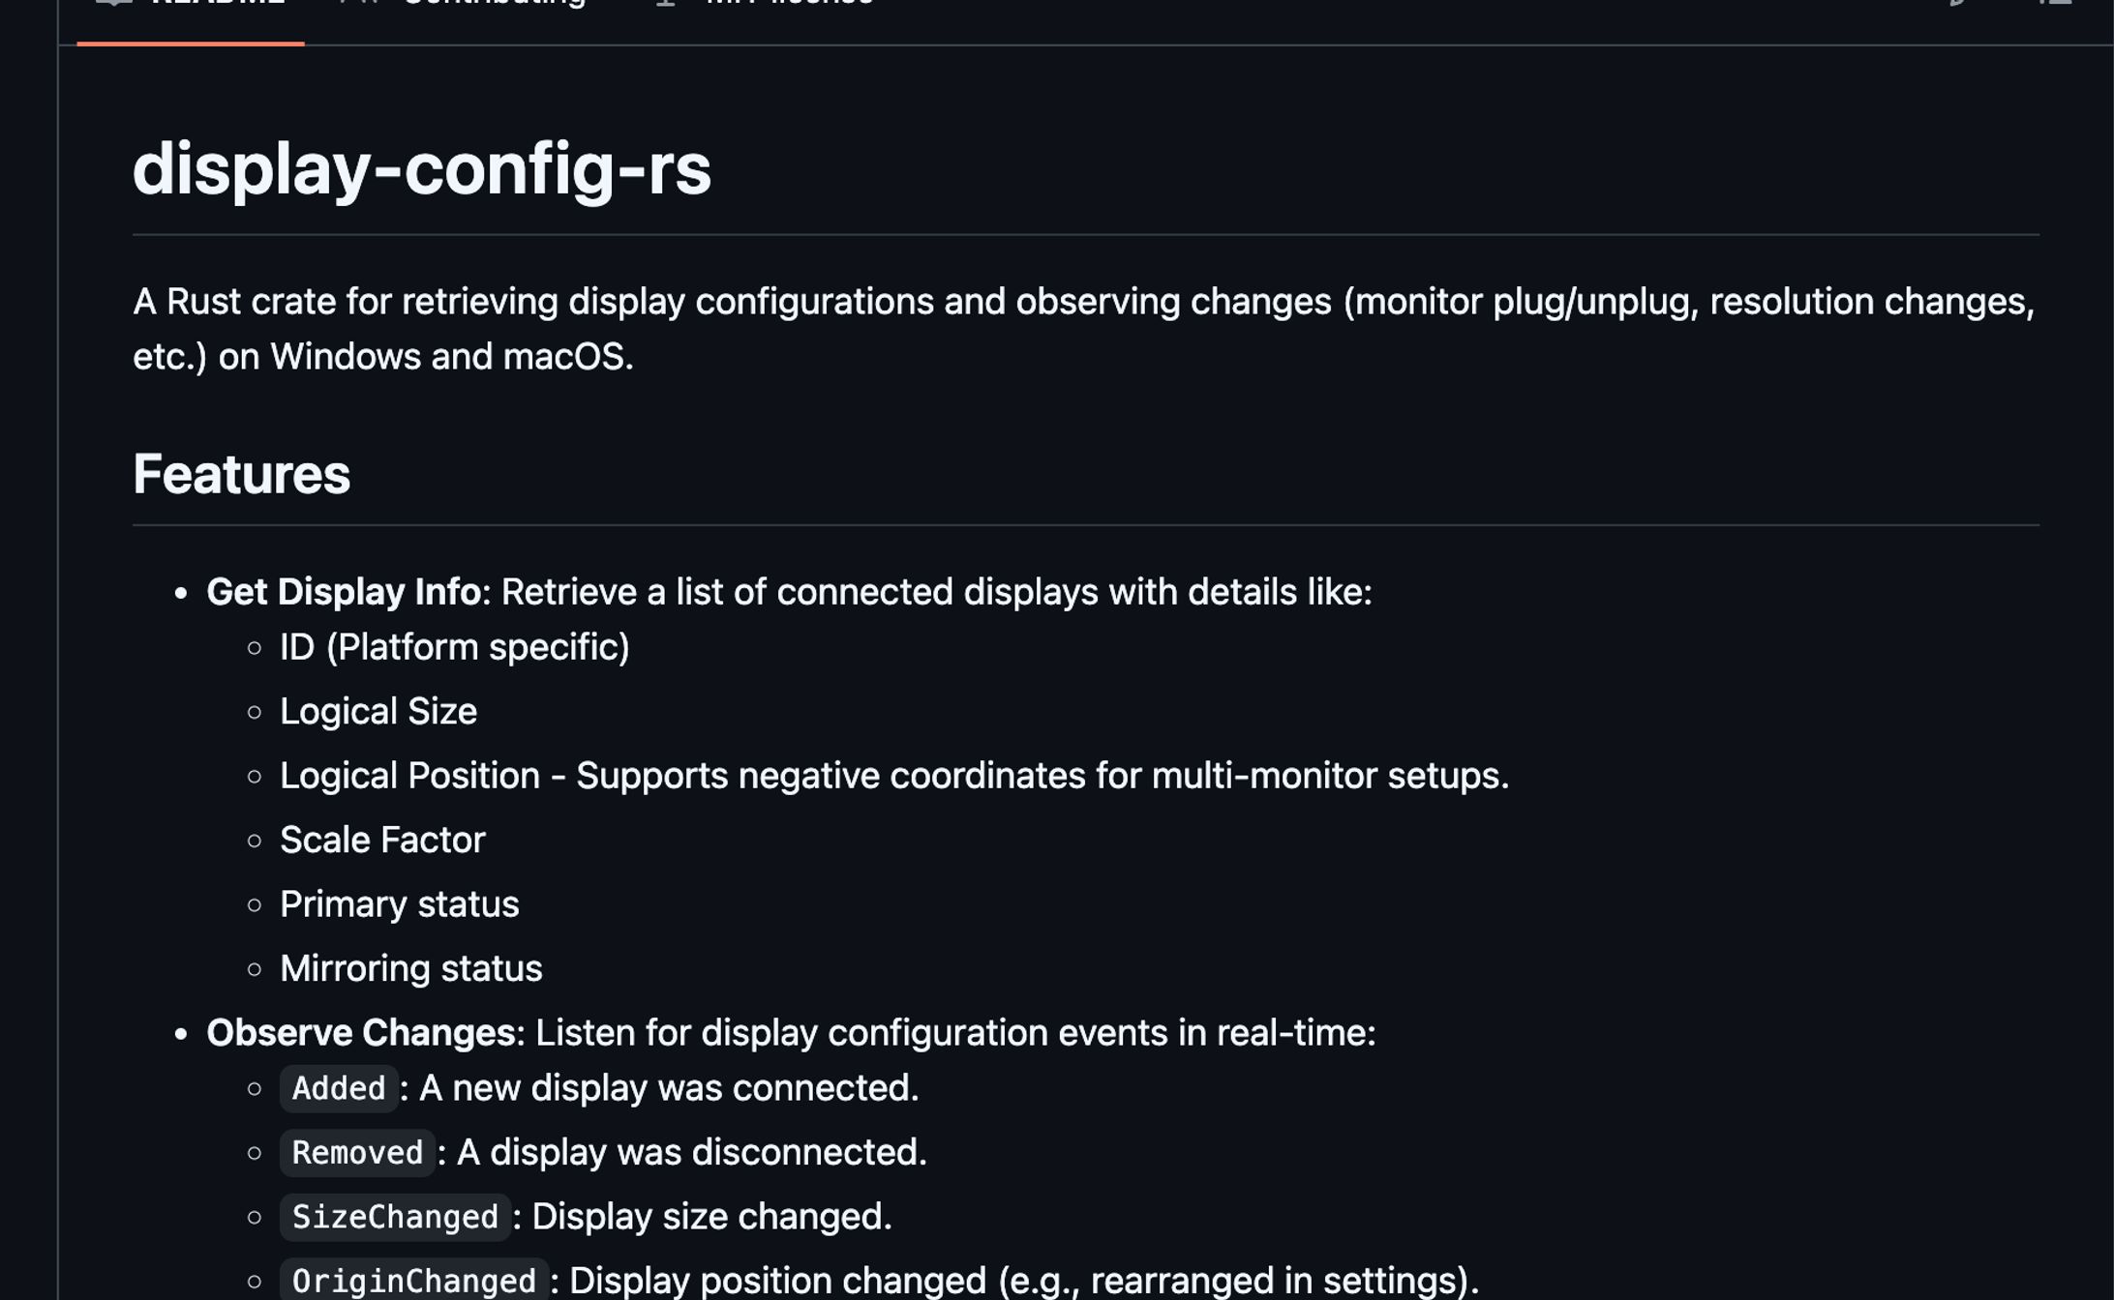
Task: Select the Removed code badge
Action: [356, 1153]
